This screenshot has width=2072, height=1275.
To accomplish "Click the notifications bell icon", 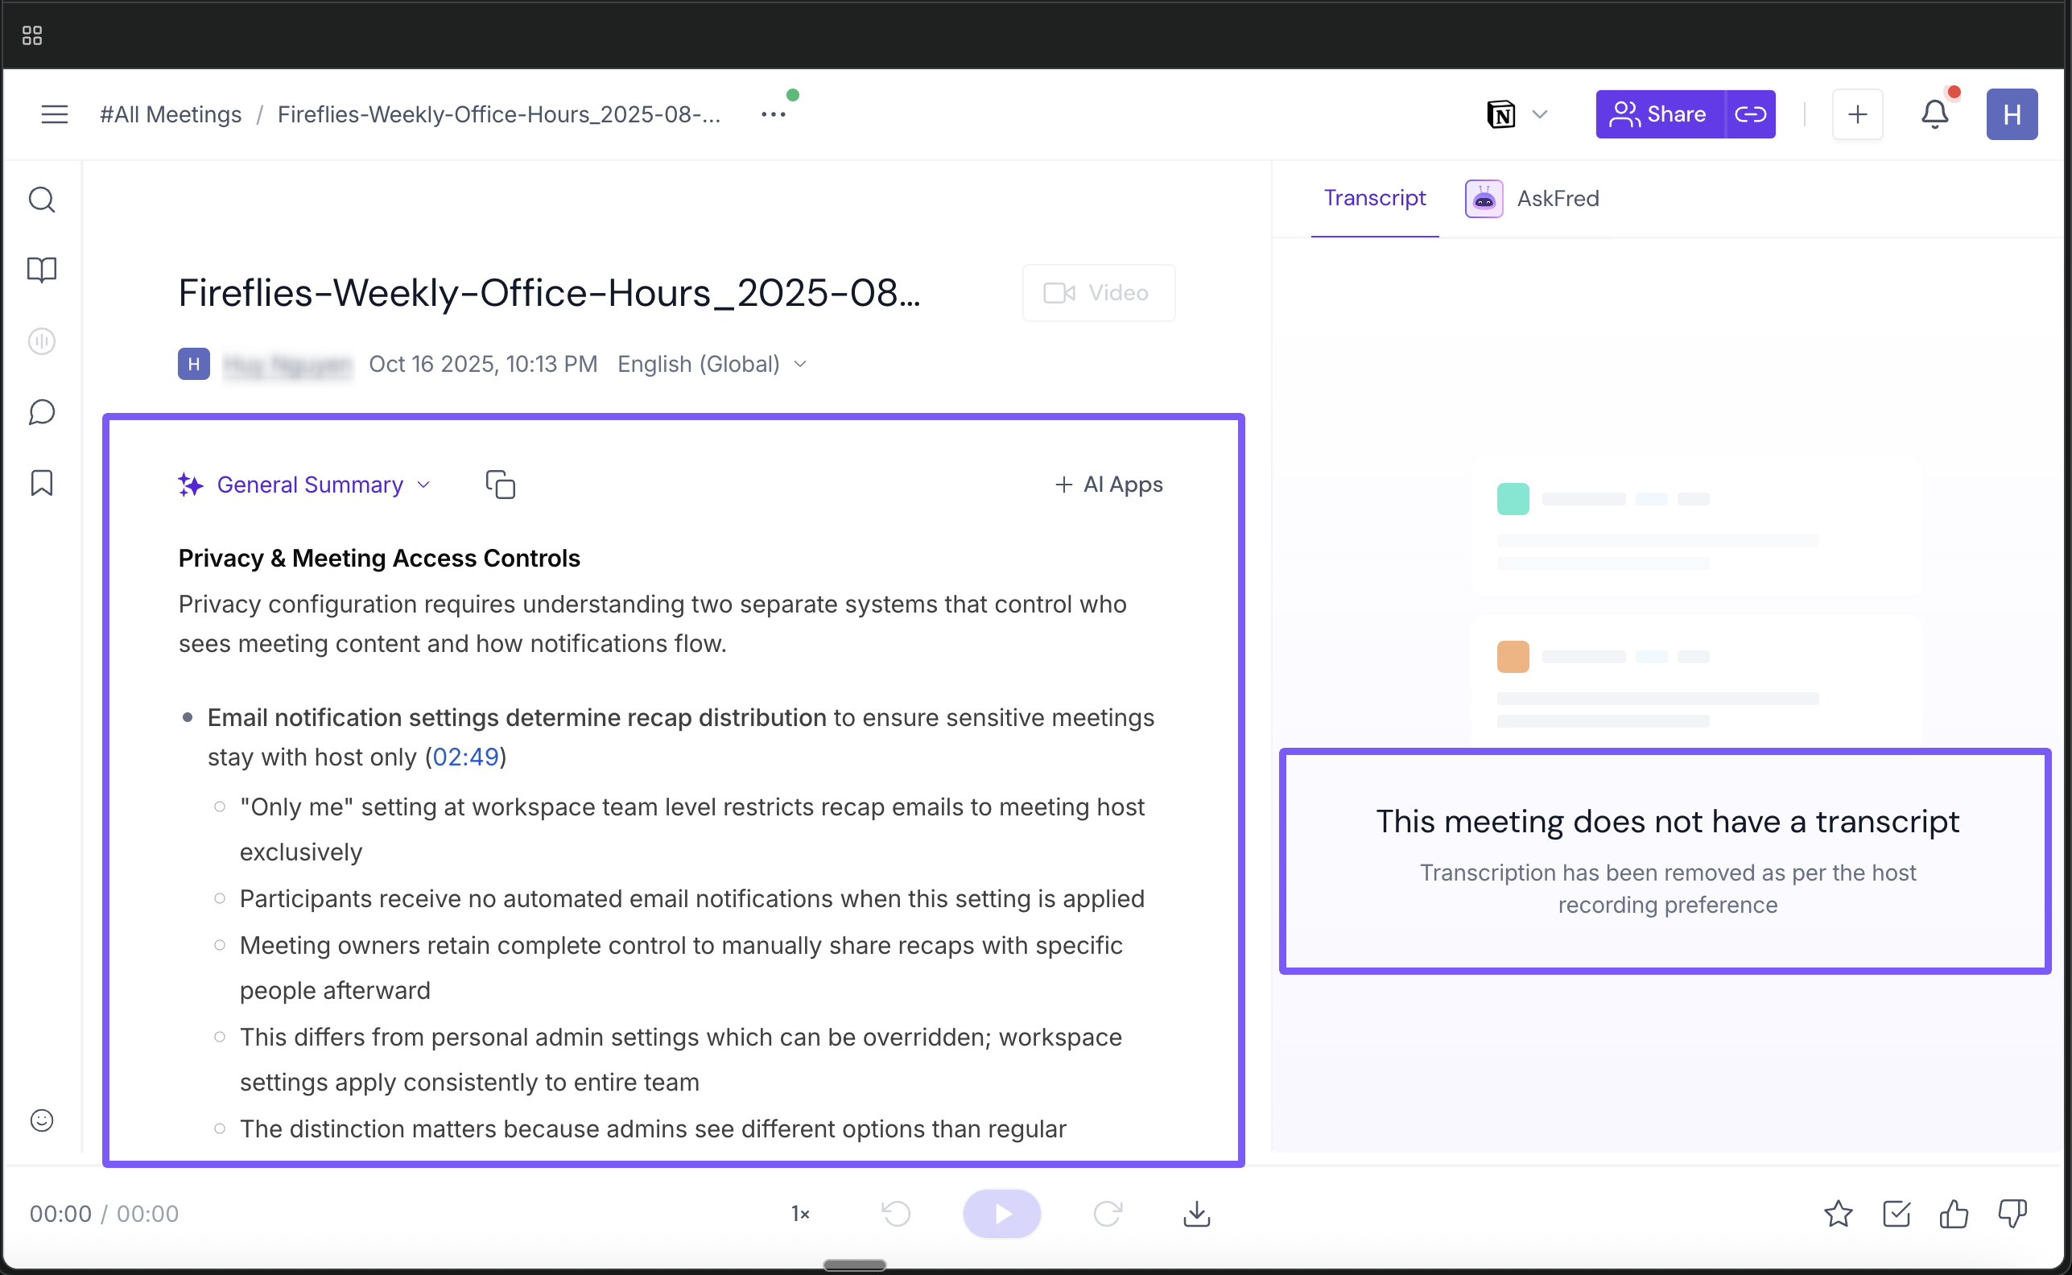I will pos(1934,113).
